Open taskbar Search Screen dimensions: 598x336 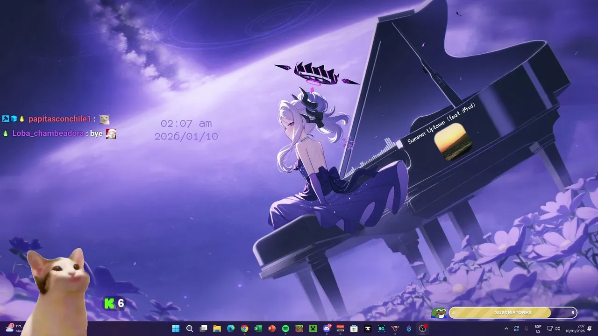(x=189, y=329)
